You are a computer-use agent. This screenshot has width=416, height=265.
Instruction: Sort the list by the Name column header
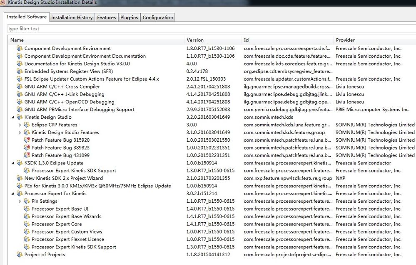click(96, 40)
